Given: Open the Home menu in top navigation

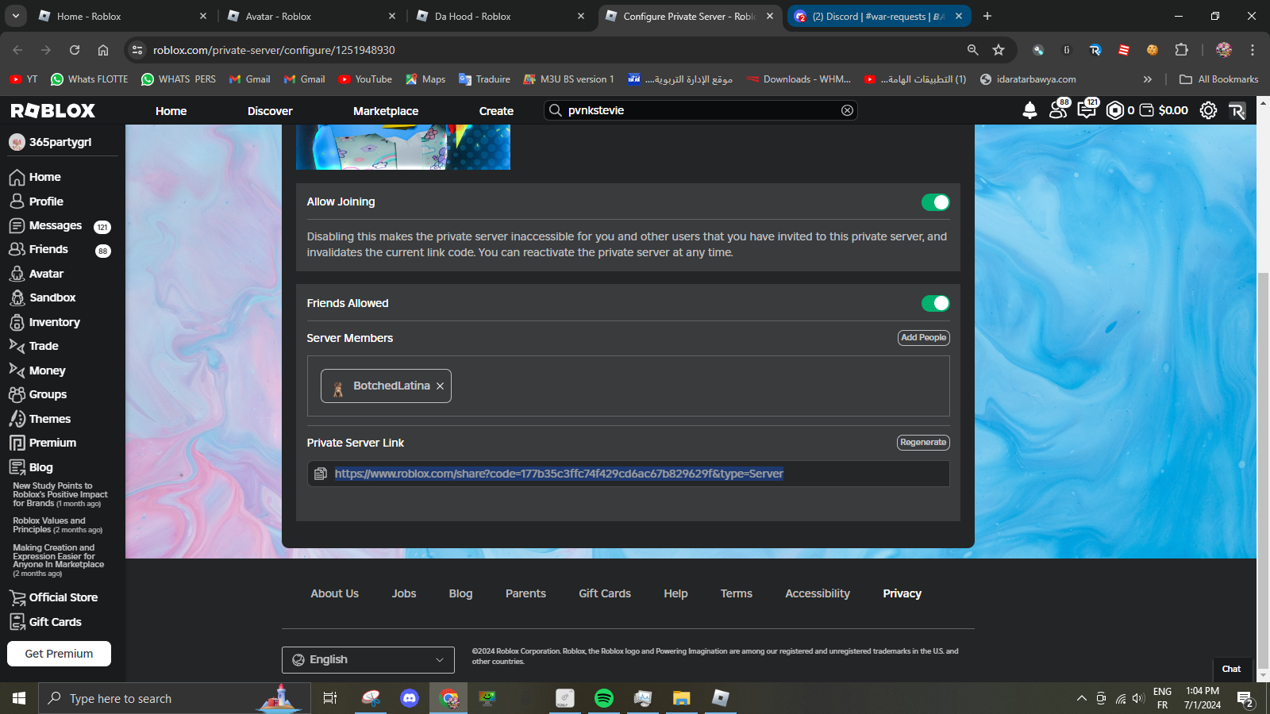Looking at the screenshot, I should [171, 111].
